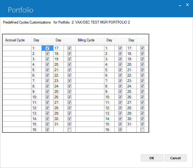
Task: Click the OK button
Action: click(152, 158)
